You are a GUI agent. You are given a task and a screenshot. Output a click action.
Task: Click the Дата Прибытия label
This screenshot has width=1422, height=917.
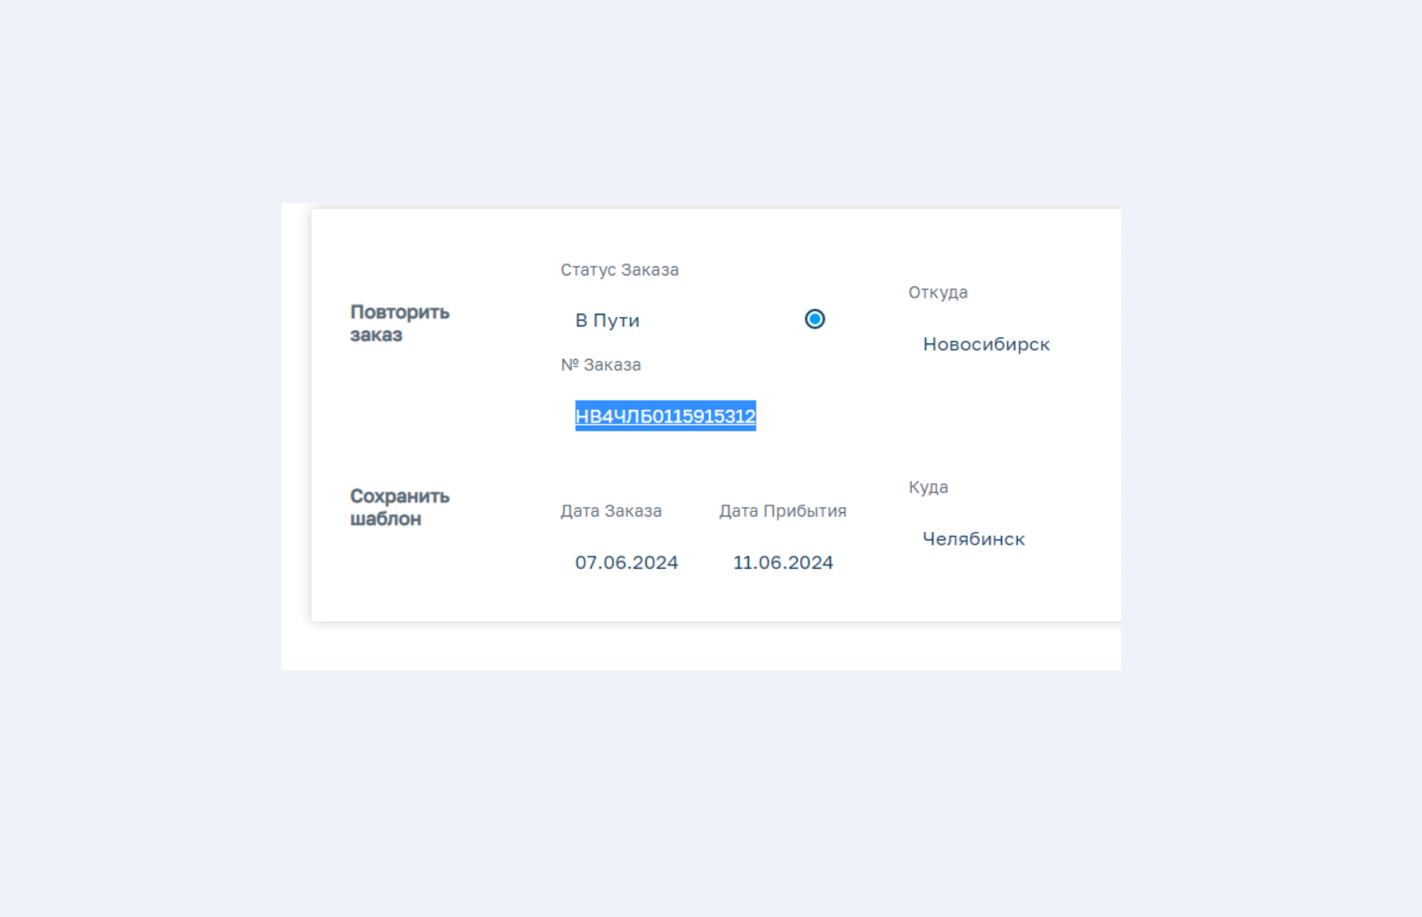pos(782,511)
